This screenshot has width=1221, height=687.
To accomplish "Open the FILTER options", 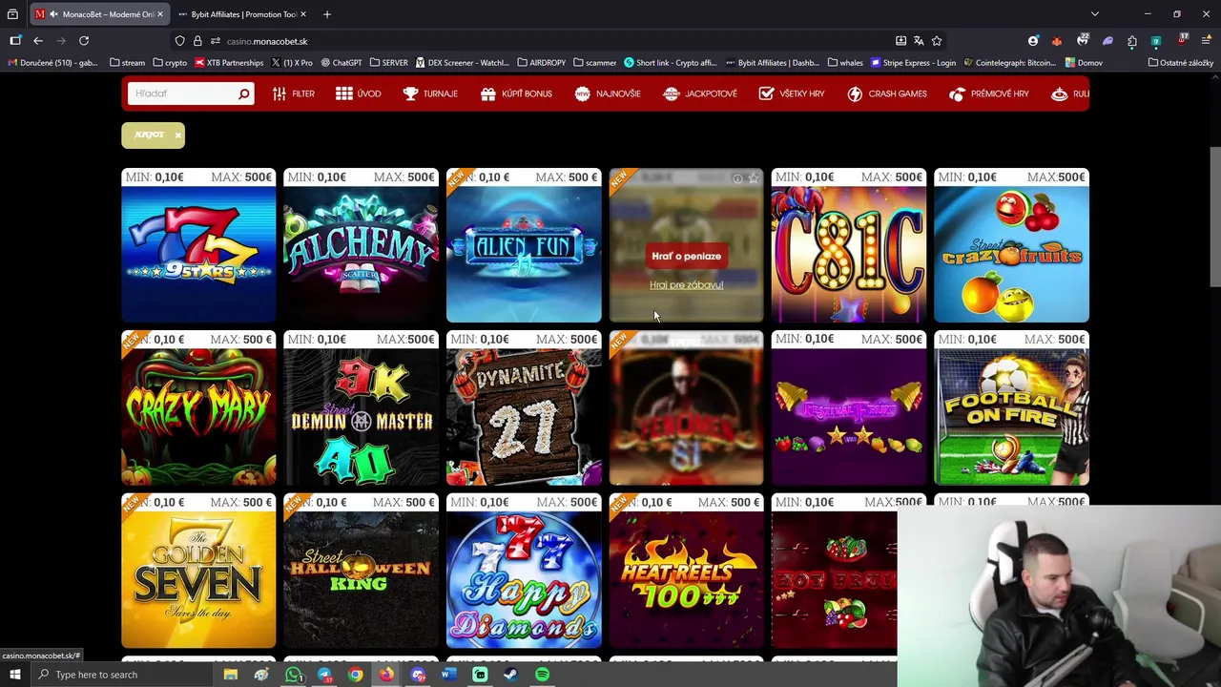I will tap(293, 94).
